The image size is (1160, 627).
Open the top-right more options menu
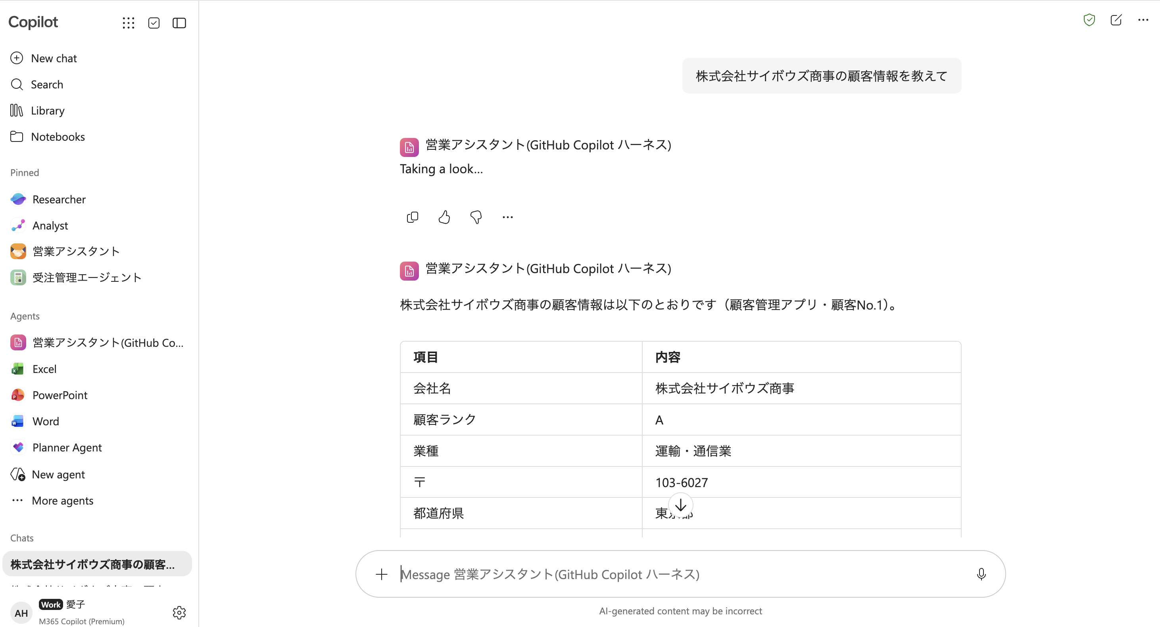(1143, 20)
